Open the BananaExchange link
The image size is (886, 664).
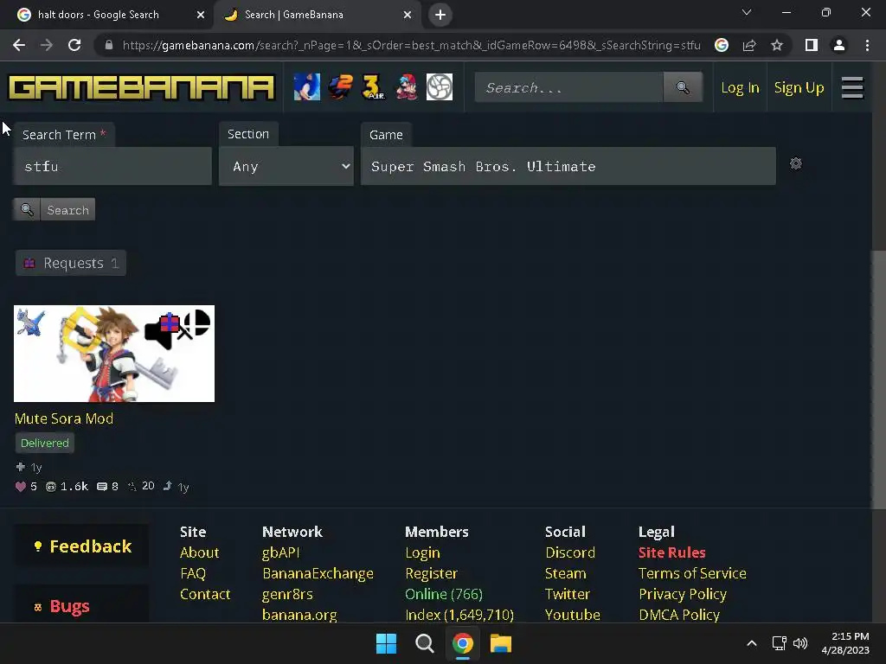(318, 574)
